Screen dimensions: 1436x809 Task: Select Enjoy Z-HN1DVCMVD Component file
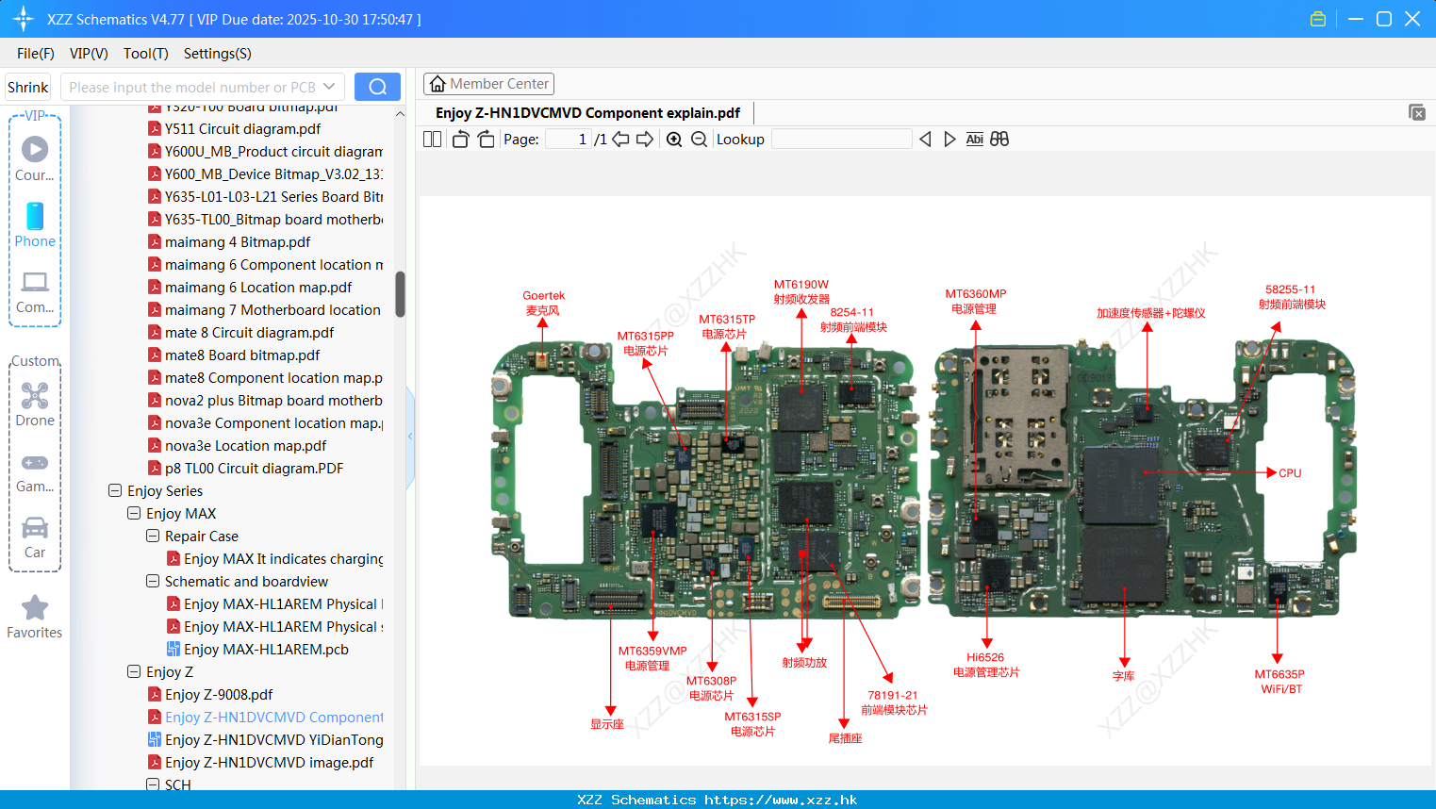click(273, 717)
